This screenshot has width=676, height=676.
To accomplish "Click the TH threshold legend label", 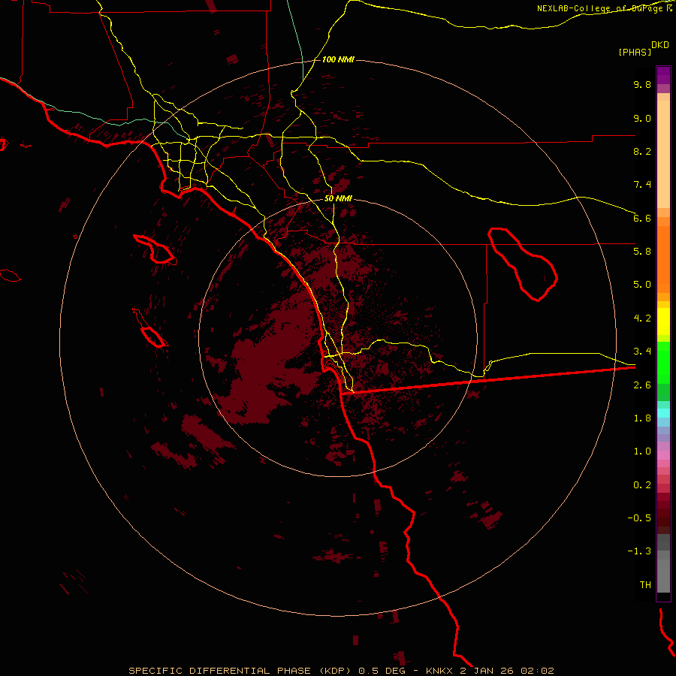I will (645, 585).
